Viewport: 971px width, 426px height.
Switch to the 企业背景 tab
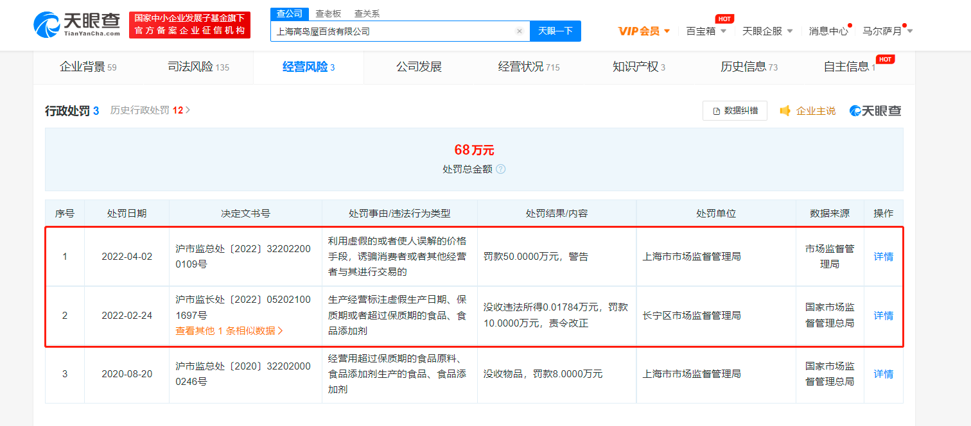pyautogui.click(x=88, y=67)
